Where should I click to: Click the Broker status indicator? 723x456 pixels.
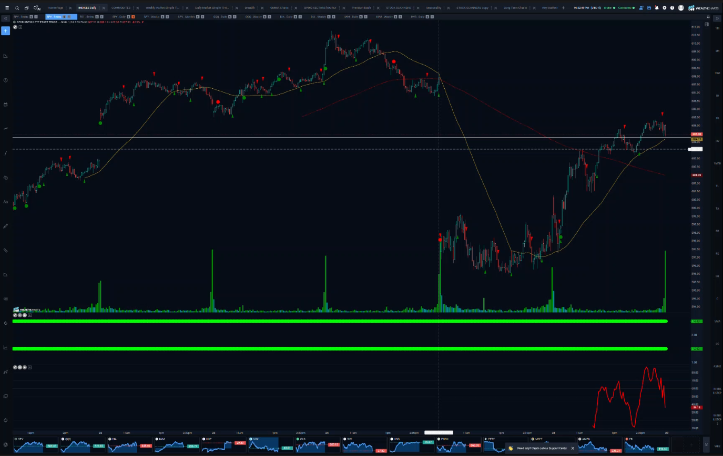(609, 8)
